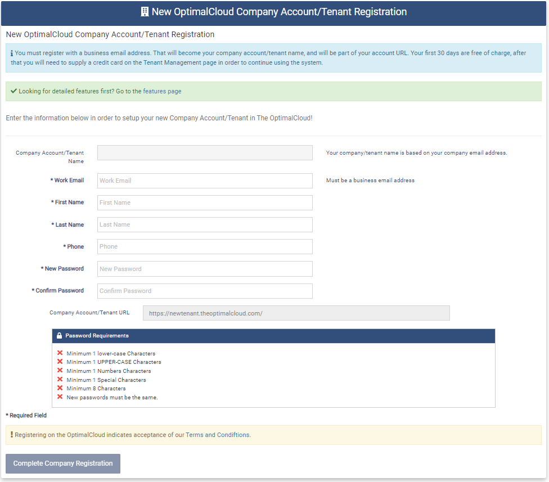Click the Confirm Password input field
This screenshot has height=482, width=549.
(205, 291)
